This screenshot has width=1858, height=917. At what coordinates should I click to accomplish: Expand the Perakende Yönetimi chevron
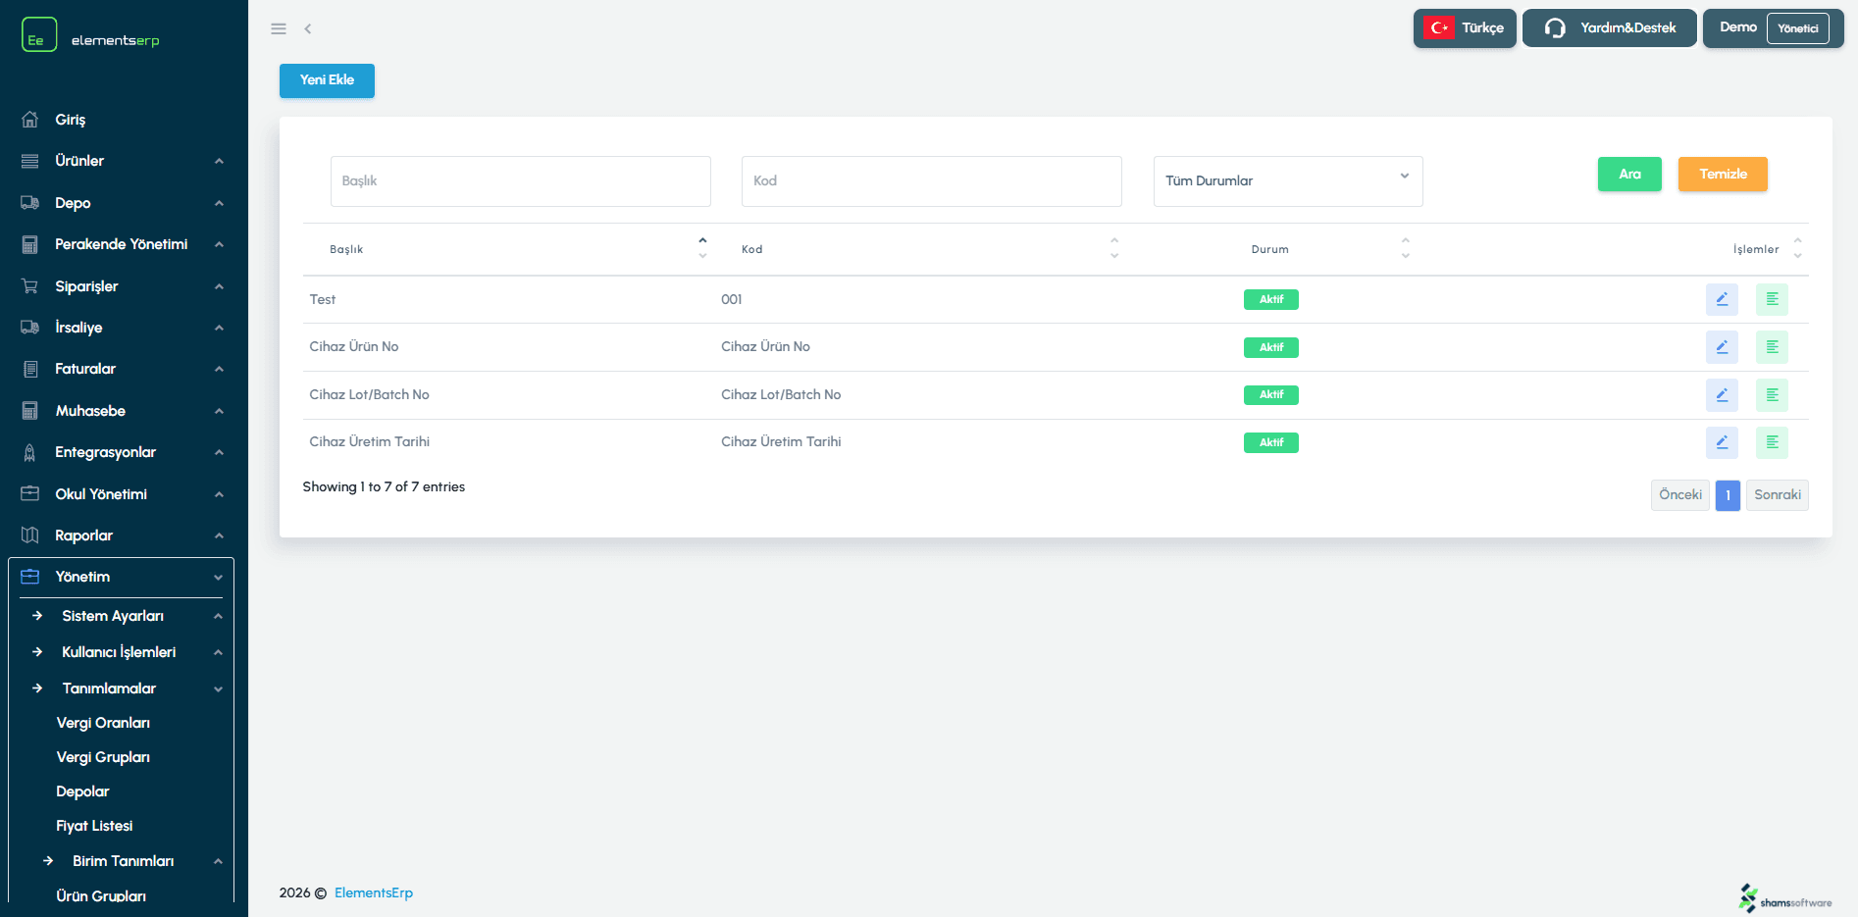point(219,244)
